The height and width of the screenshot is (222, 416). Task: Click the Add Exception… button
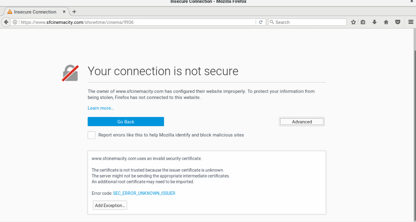(110, 205)
